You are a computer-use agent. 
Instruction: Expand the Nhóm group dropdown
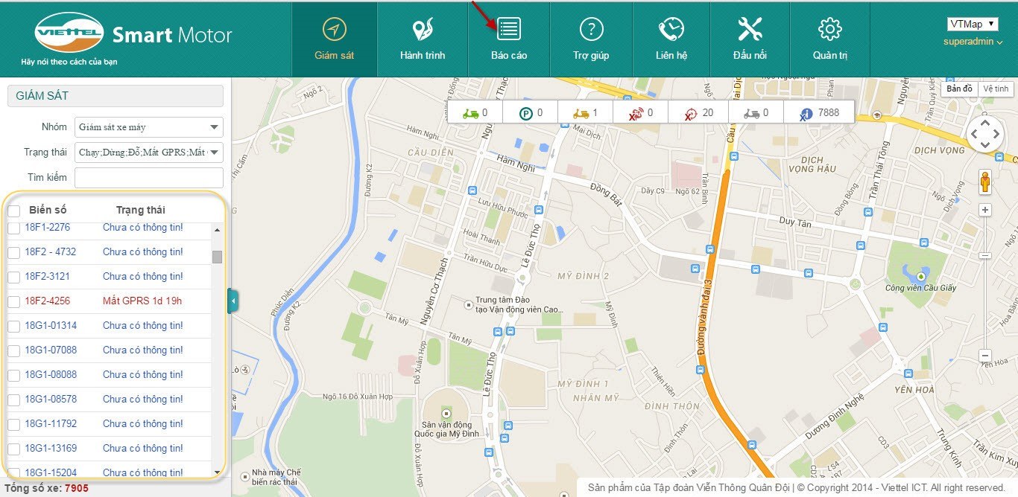tap(149, 127)
